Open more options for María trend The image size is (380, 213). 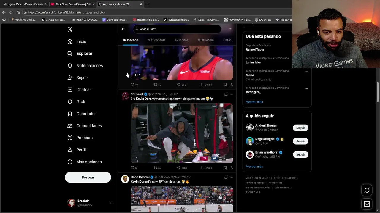[306, 72]
